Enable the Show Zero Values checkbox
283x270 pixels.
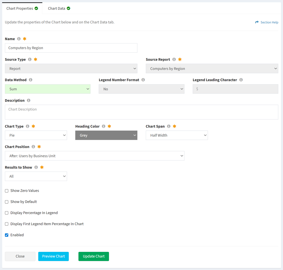[7, 191]
